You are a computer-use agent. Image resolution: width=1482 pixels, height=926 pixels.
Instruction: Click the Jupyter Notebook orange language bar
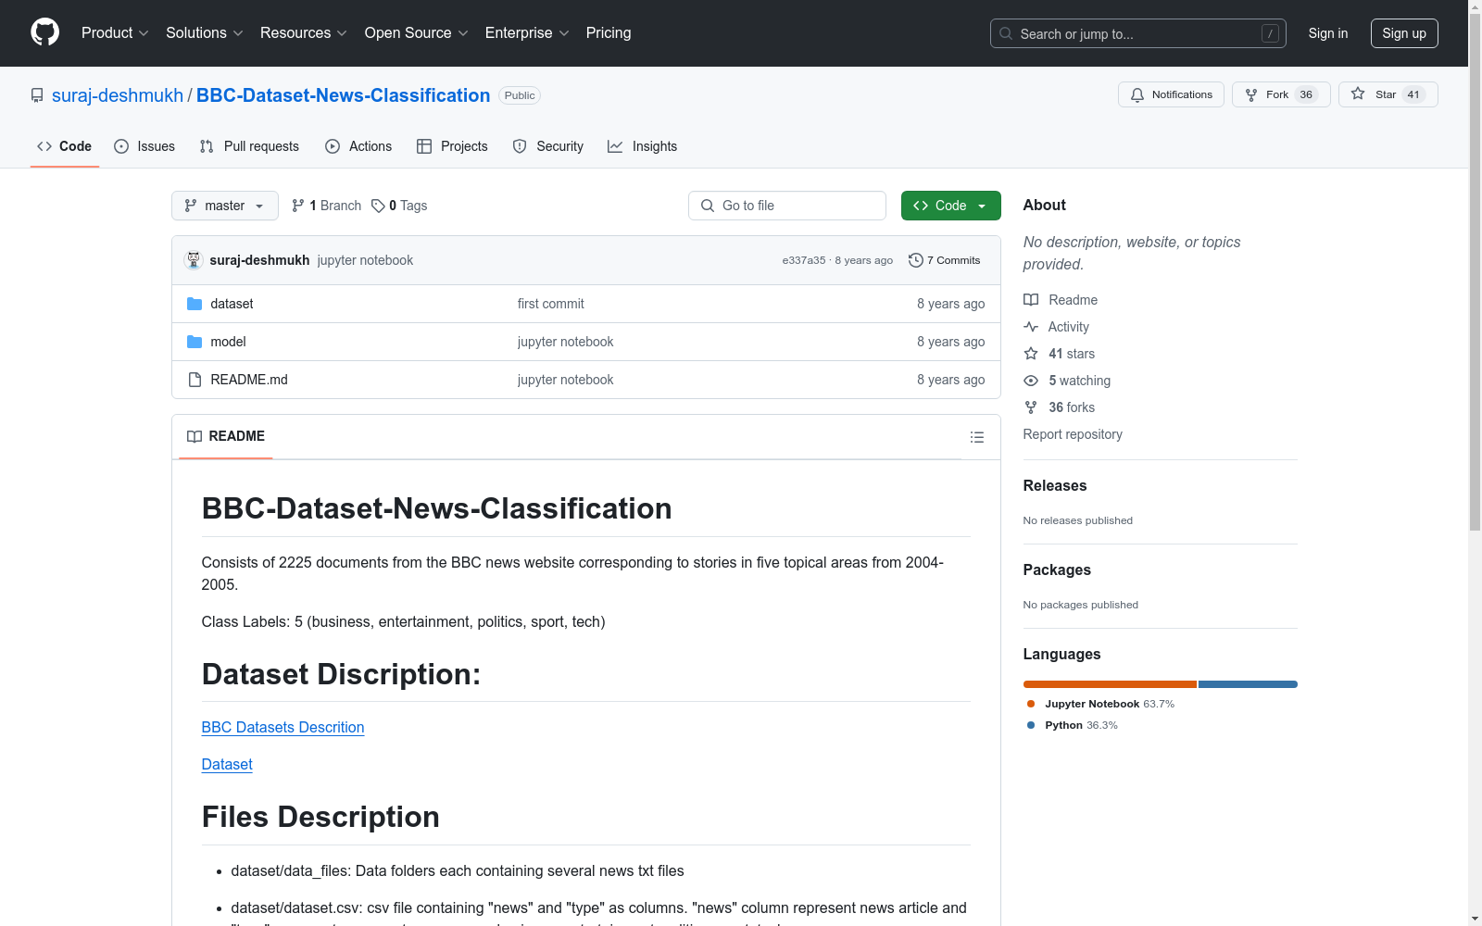(1110, 684)
